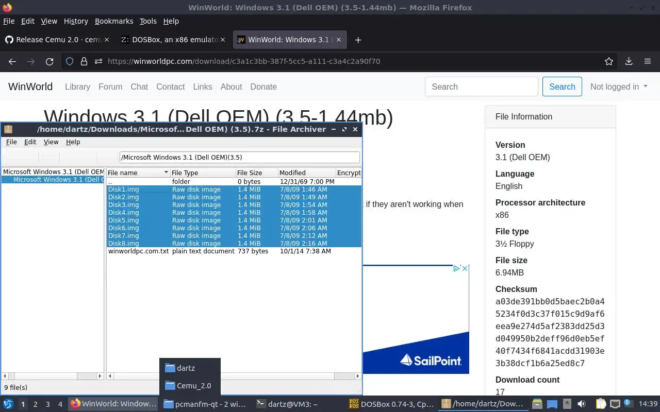Select Disk1.img in the archive list
Image resolution: width=660 pixels, height=412 pixels.
pos(234,190)
